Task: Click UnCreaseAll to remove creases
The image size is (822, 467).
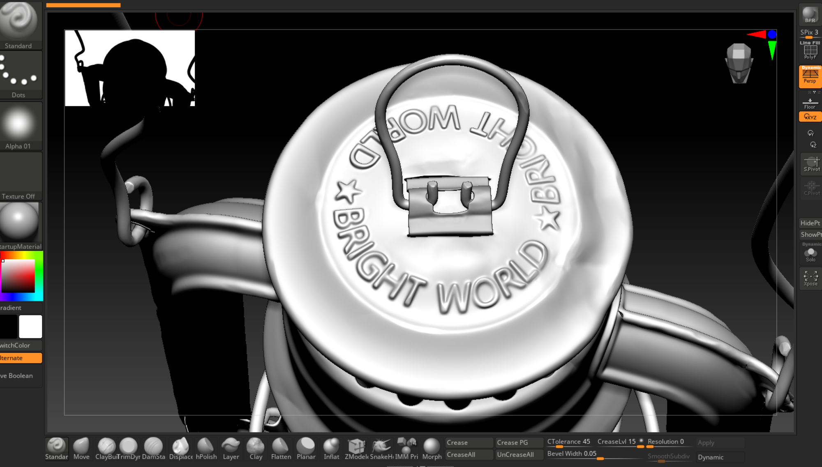Action: (x=519, y=455)
